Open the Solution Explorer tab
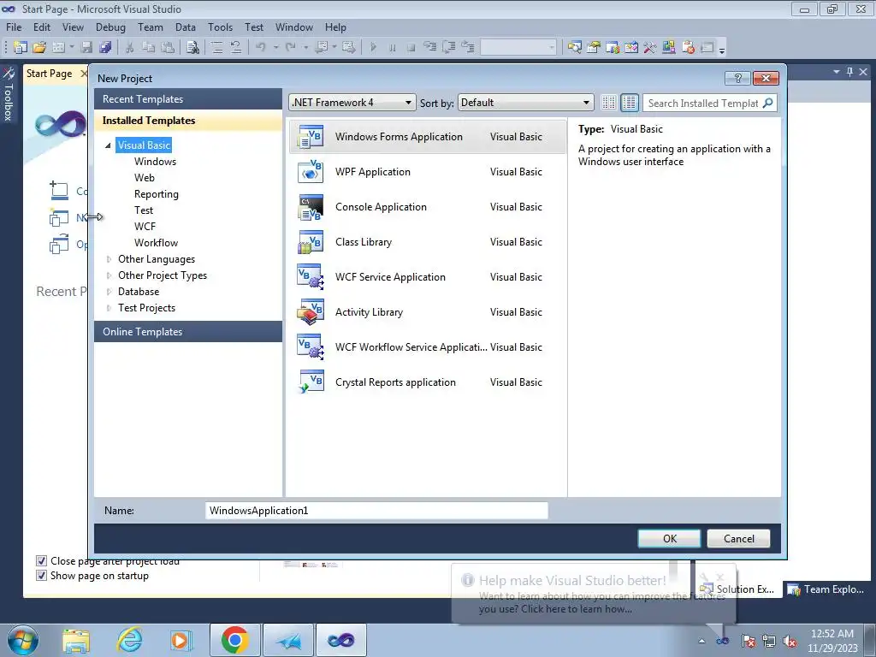Viewport: 876px width, 657px height. [x=738, y=589]
